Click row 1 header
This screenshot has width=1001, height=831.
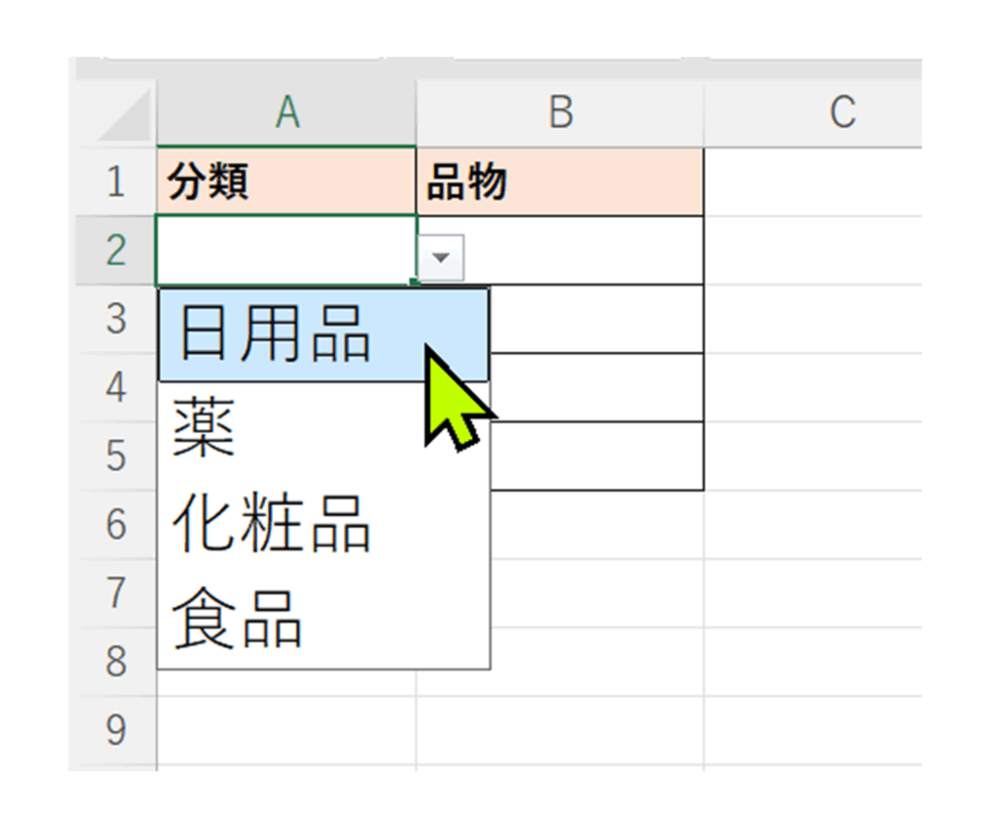click(115, 182)
